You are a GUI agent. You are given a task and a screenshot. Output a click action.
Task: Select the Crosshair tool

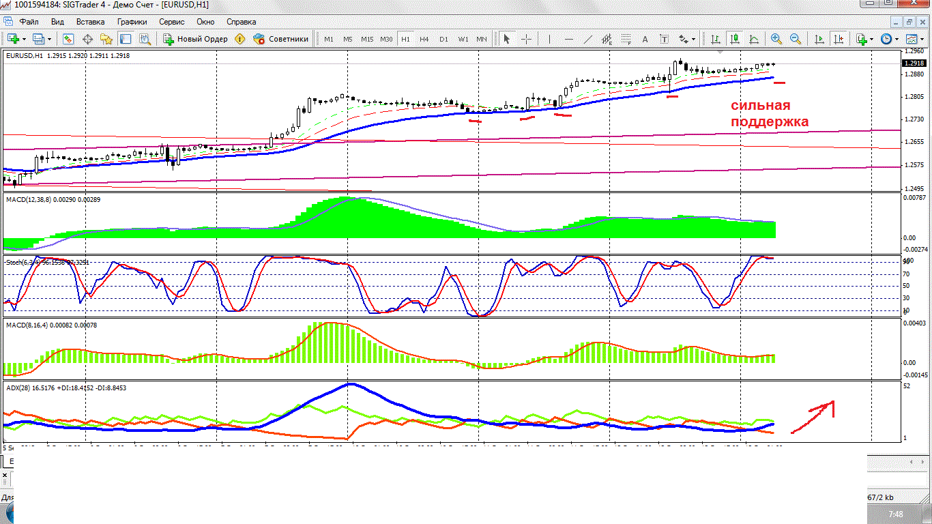(526, 39)
